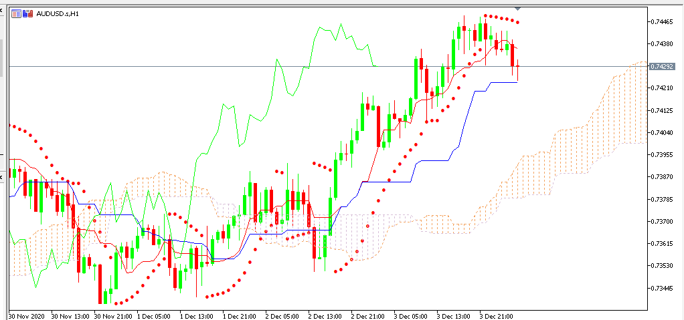Click the 2 Dec 05:00 time label
Image resolution: width=684 pixels, height=320 pixels.
(282, 315)
